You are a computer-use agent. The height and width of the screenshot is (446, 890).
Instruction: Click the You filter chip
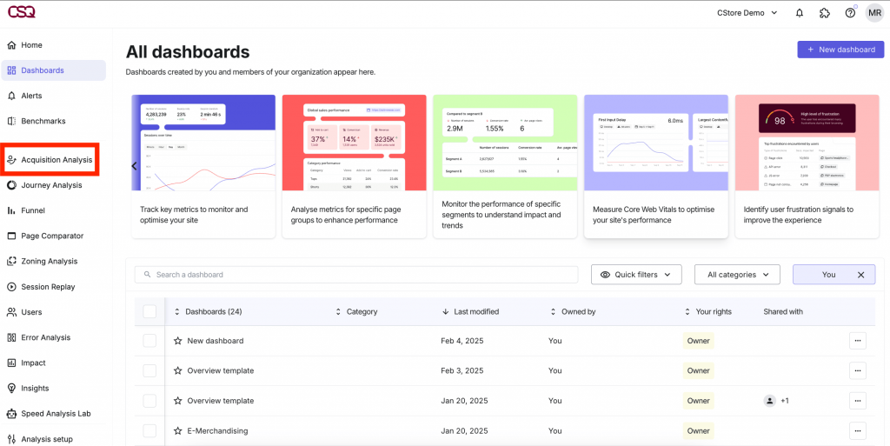pyautogui.click(x=834, y=275)
